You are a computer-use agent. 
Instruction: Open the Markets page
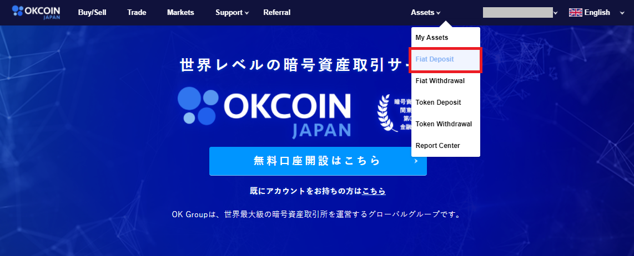pos(180,13)
